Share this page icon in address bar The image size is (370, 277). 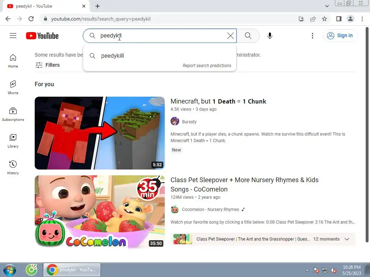[313, 19]
